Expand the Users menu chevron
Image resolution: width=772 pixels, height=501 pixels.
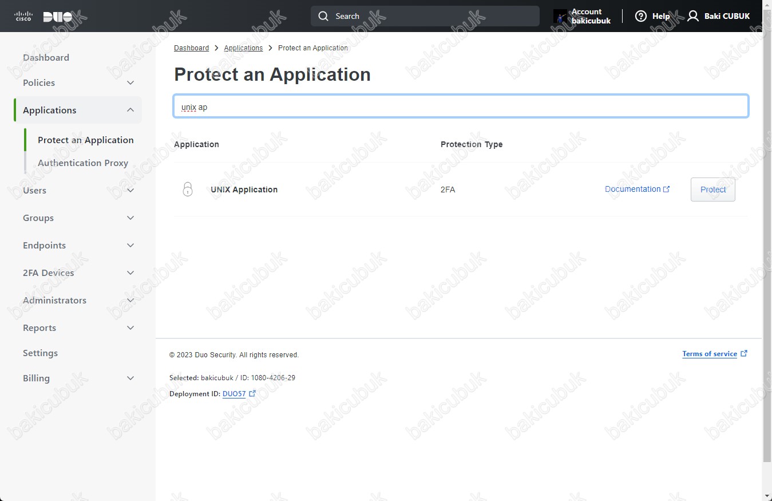tap(130, 191)
